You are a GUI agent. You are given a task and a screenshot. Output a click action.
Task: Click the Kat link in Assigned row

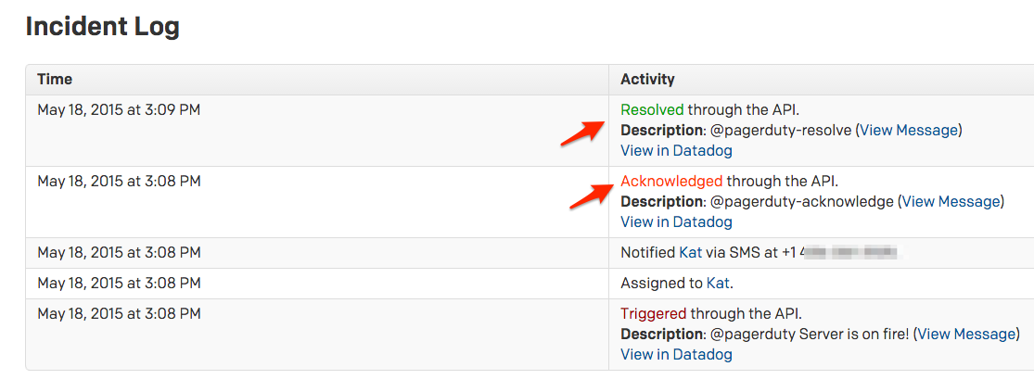pyautogui.click(x=718, y=283)
